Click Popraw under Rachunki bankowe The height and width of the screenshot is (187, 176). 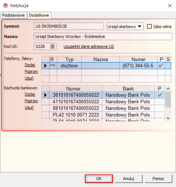pos(31,101)
